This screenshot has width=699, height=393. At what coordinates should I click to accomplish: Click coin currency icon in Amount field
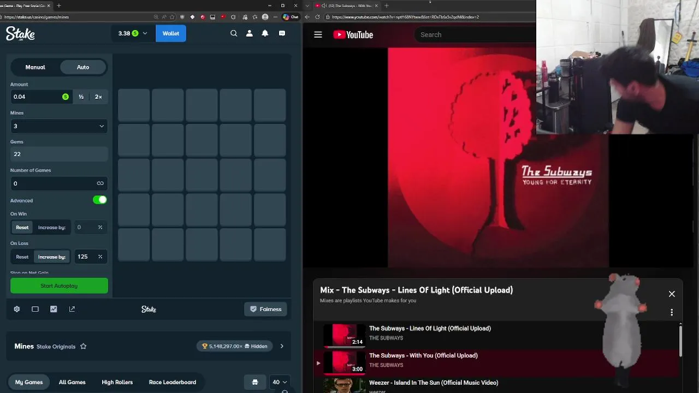coord(66,97)
